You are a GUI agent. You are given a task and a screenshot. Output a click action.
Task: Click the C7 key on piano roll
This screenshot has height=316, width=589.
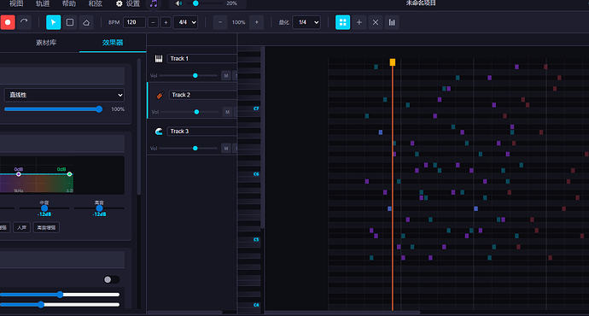point(249,108)
